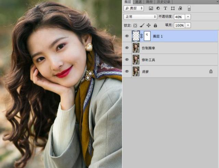Click the adjustment layer filter icon

pyautogui.click(x=158, y=8)
